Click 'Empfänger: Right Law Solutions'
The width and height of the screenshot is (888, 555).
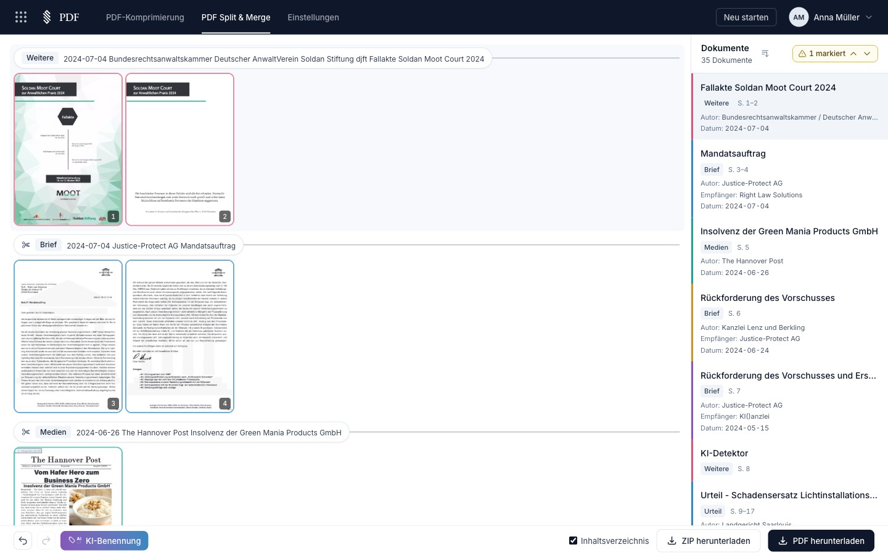752,195
